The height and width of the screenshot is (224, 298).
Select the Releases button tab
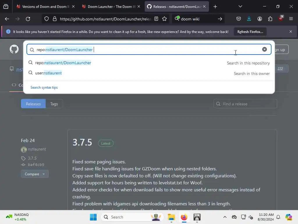tap(33, 104)
